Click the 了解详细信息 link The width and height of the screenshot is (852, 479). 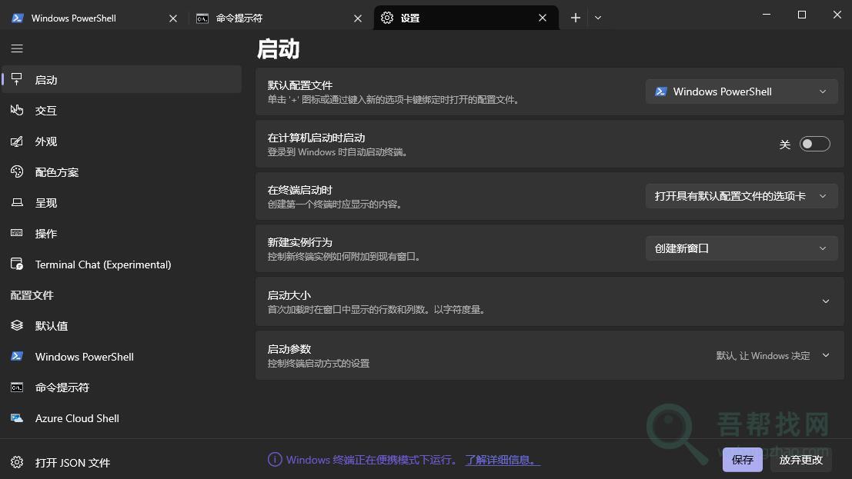point(502,460)
